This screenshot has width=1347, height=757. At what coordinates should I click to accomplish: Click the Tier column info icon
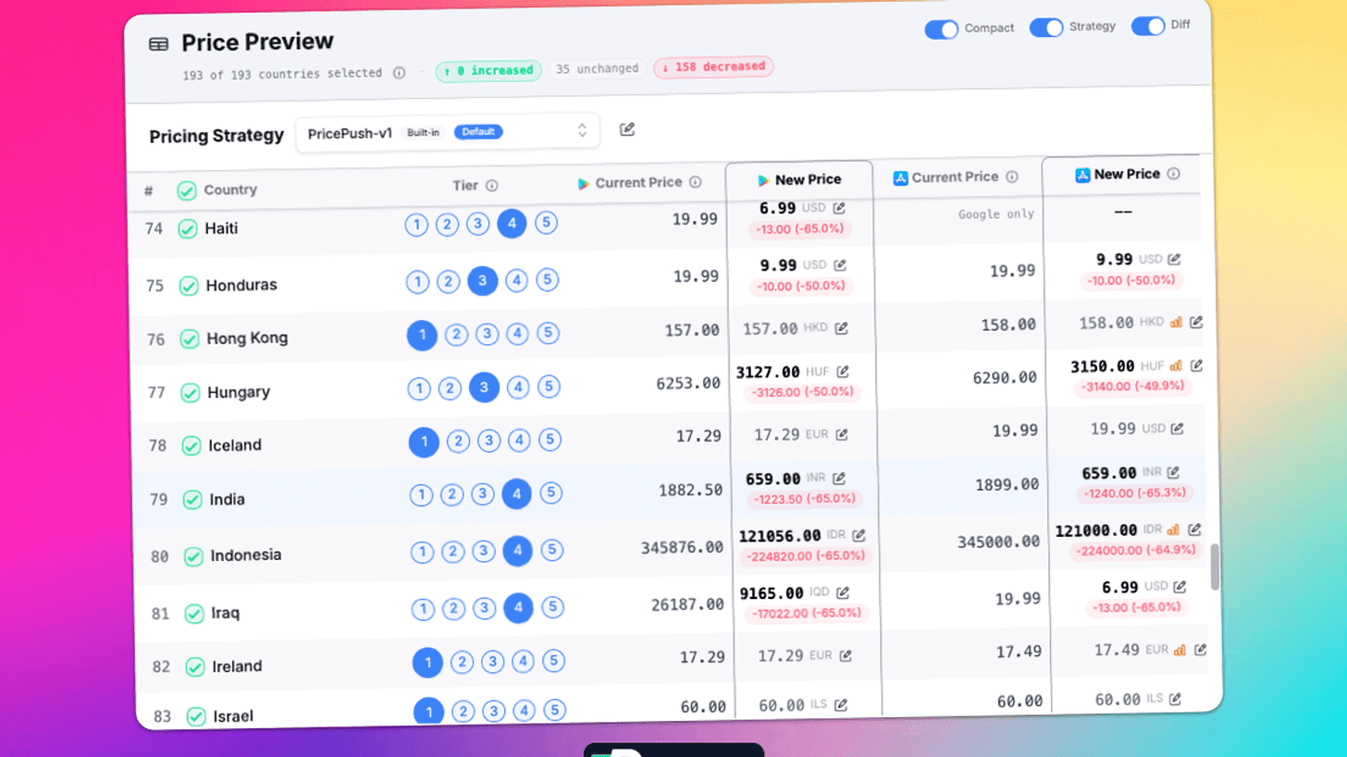[x=492, y=186]
